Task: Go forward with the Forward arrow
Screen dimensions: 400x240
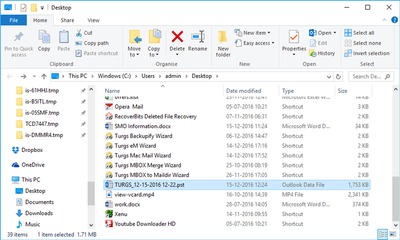Action: click(23, 76)
